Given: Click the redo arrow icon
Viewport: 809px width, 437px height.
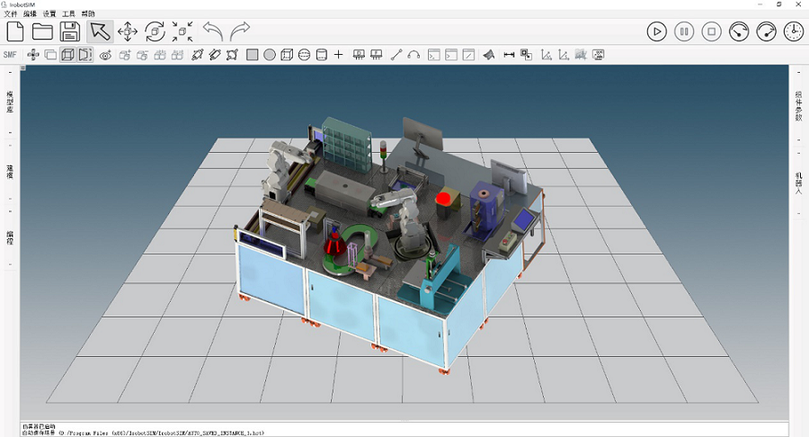Looking at the screenshot, I should click(240, 31).
